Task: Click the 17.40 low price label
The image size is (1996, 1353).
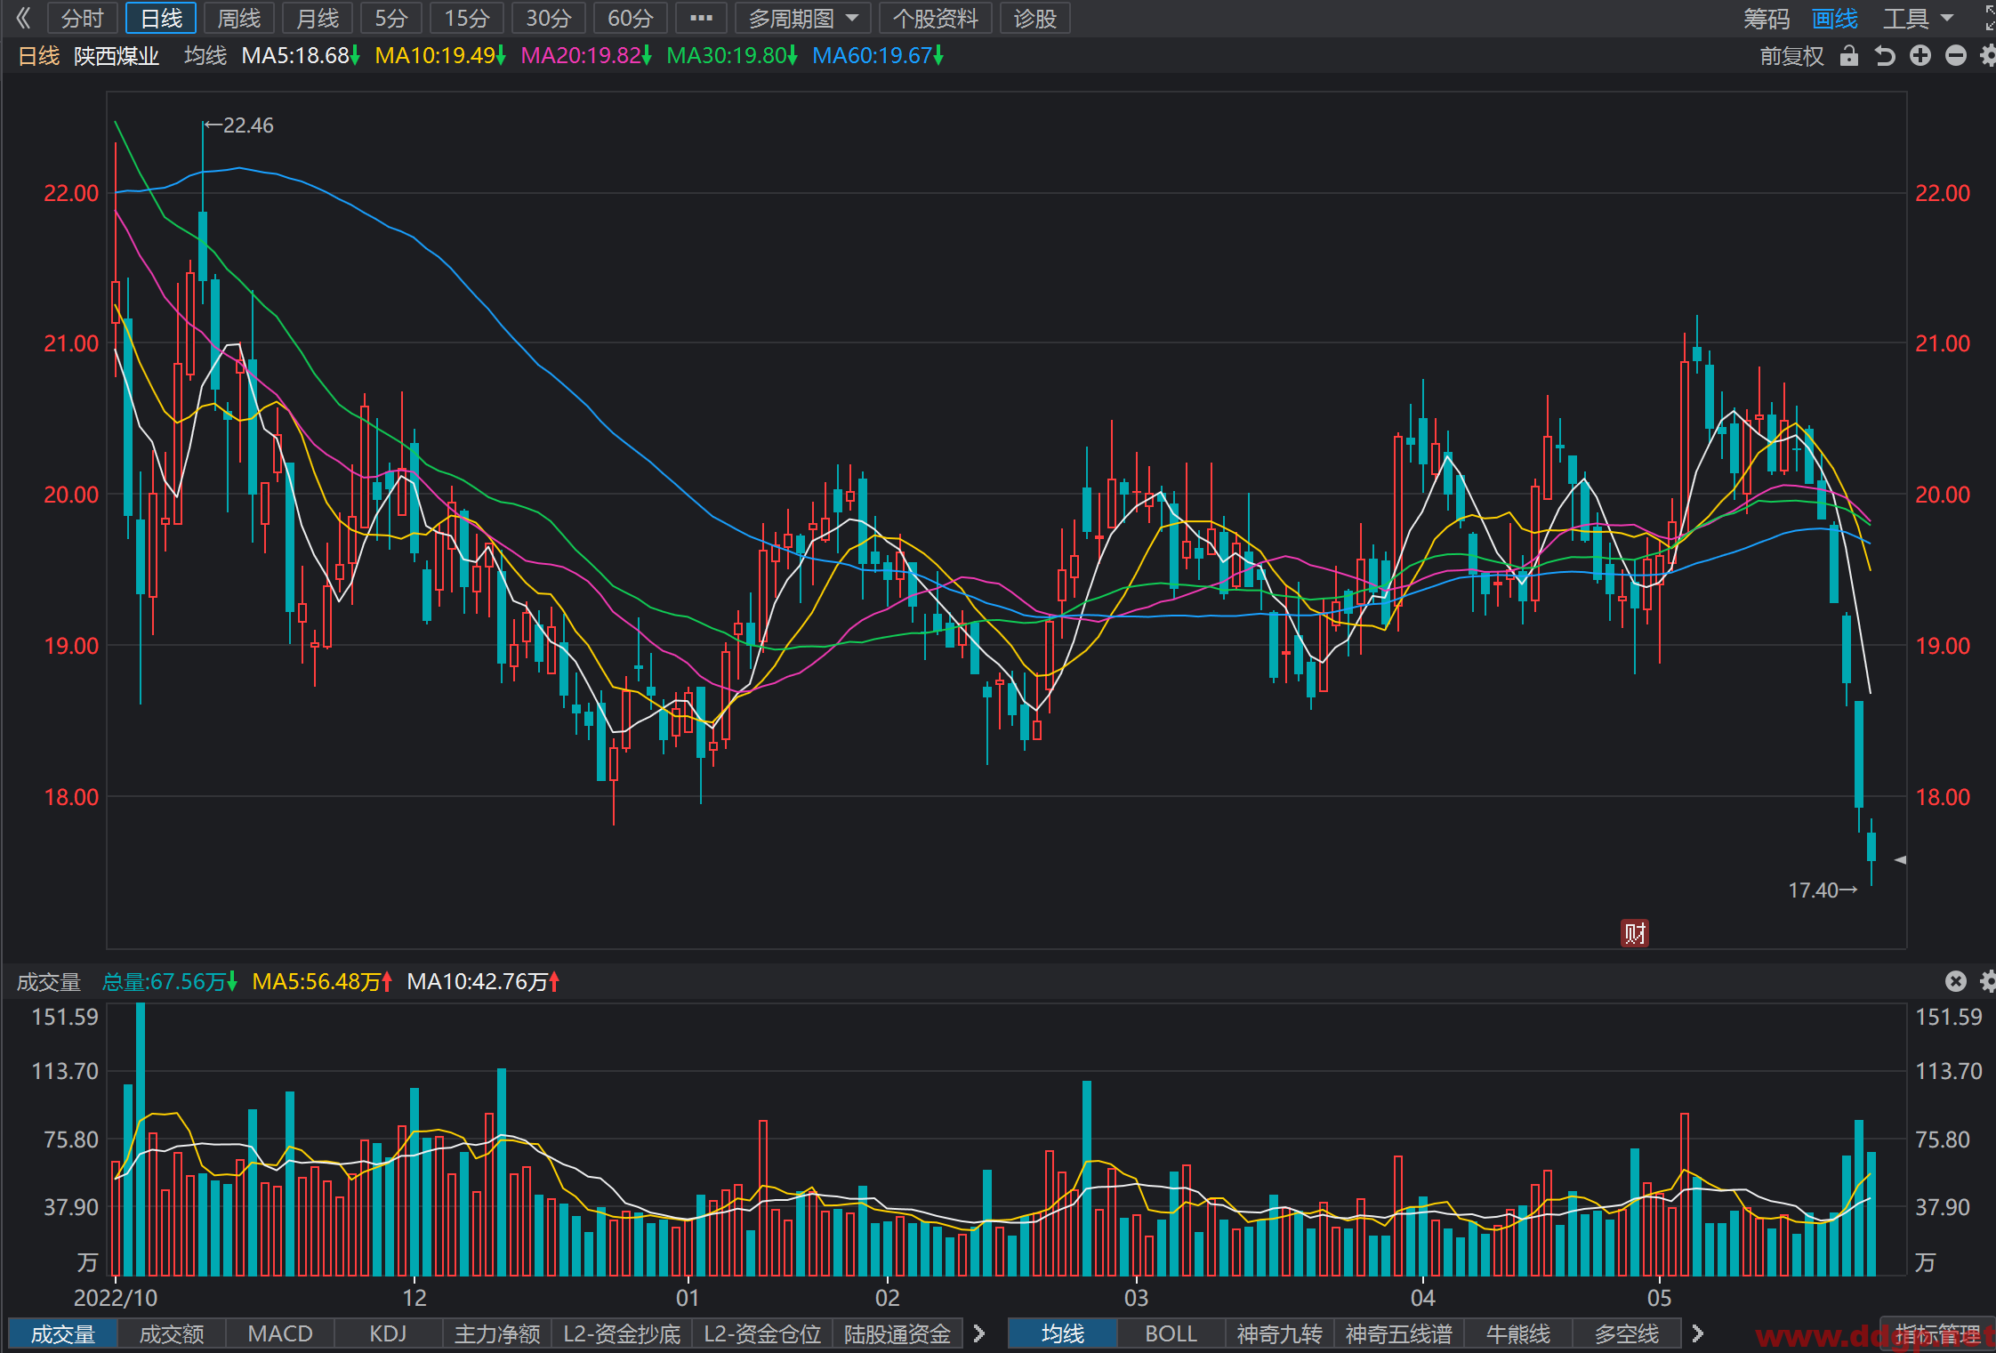Action: [x=1823, y=890]
